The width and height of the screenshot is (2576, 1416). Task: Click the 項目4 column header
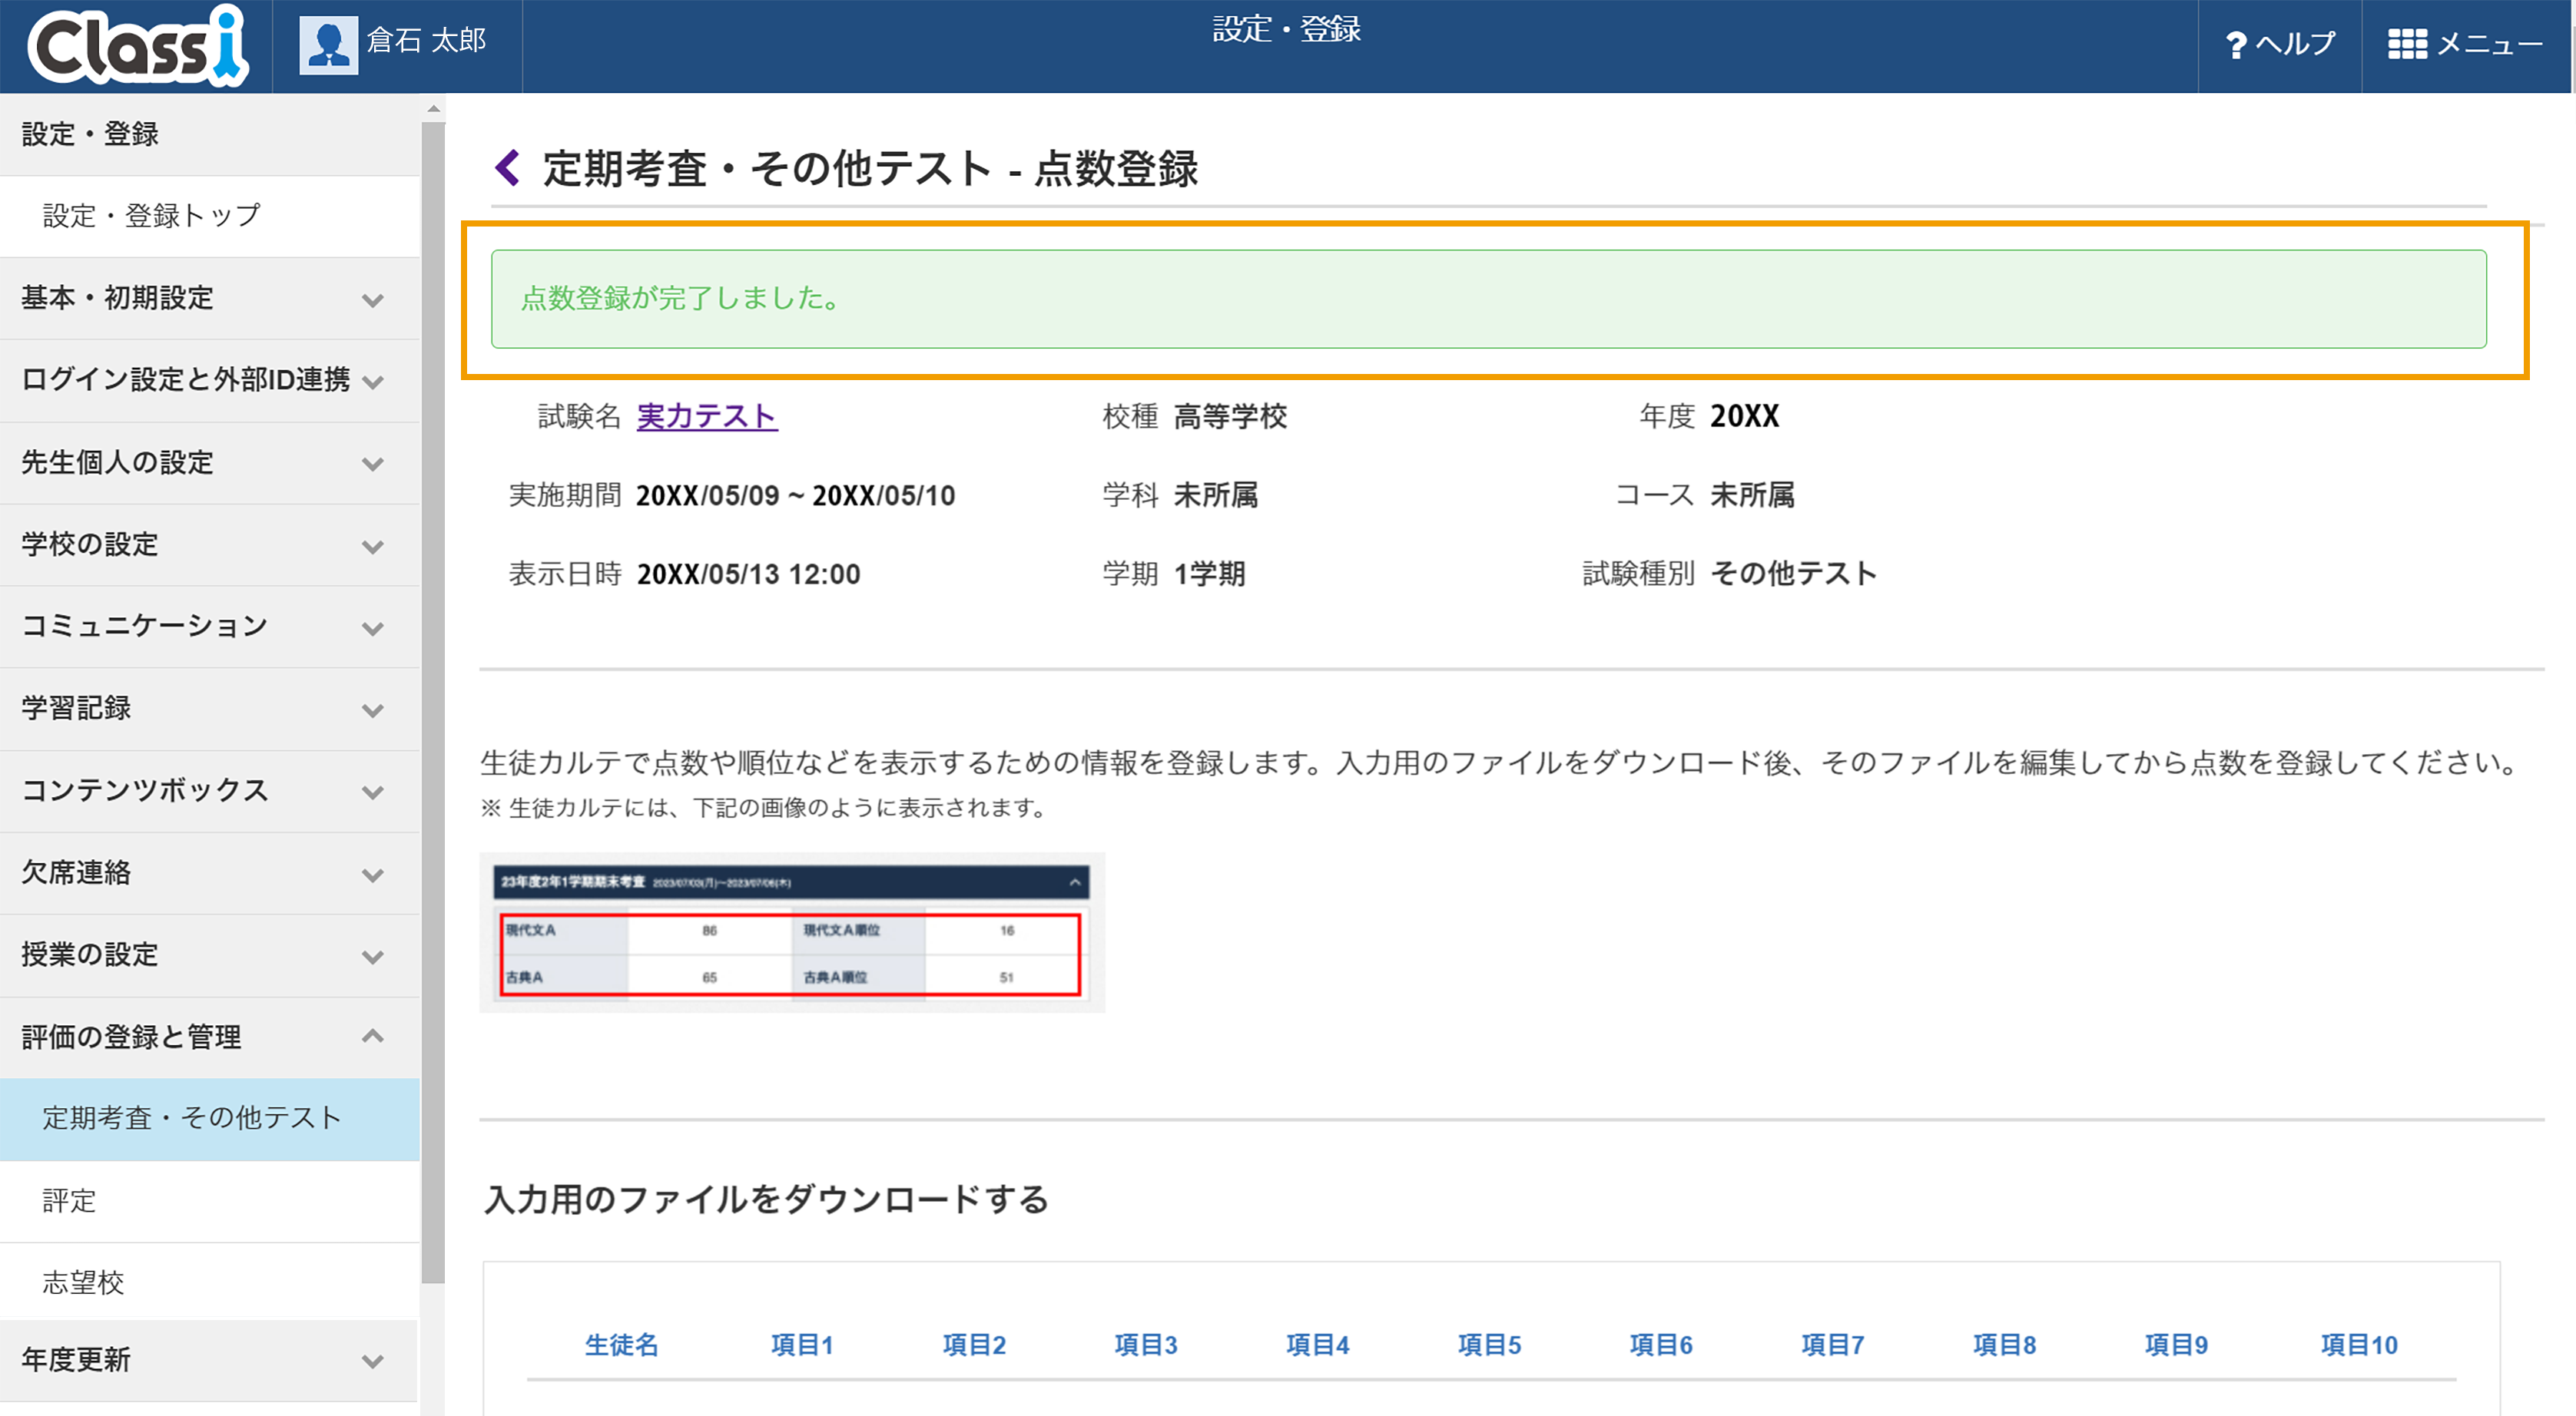[x=1317, y=1345]
